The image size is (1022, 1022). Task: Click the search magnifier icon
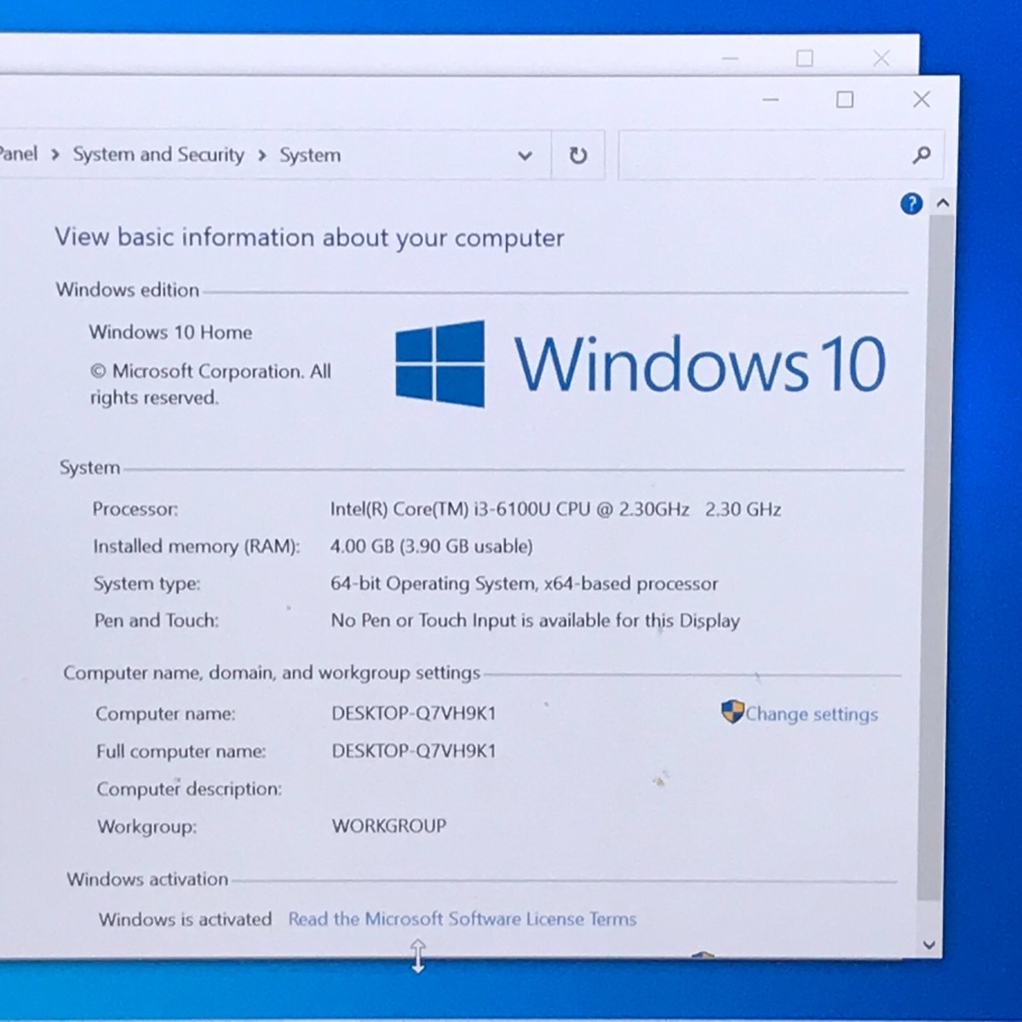coord(922,155)
